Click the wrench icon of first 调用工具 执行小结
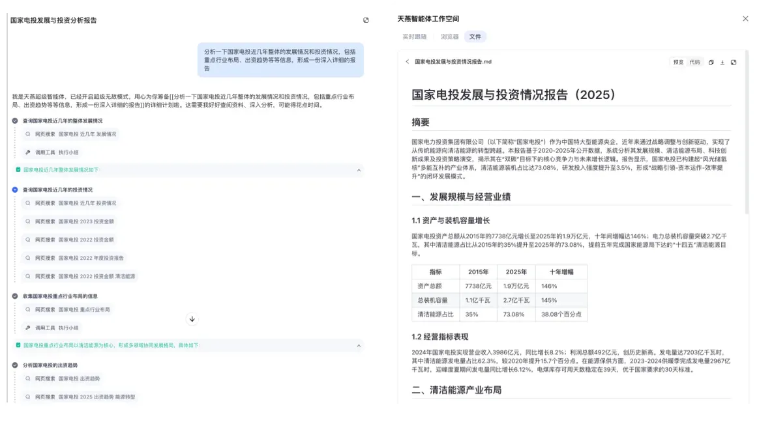 [28, 152]
